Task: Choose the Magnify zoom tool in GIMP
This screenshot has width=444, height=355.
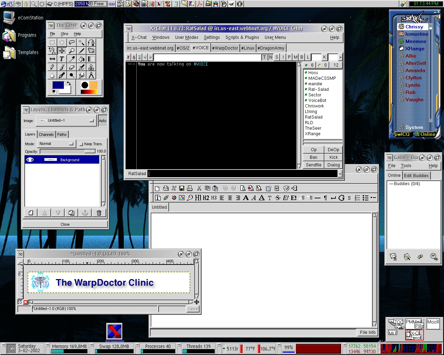Action: 71,51
